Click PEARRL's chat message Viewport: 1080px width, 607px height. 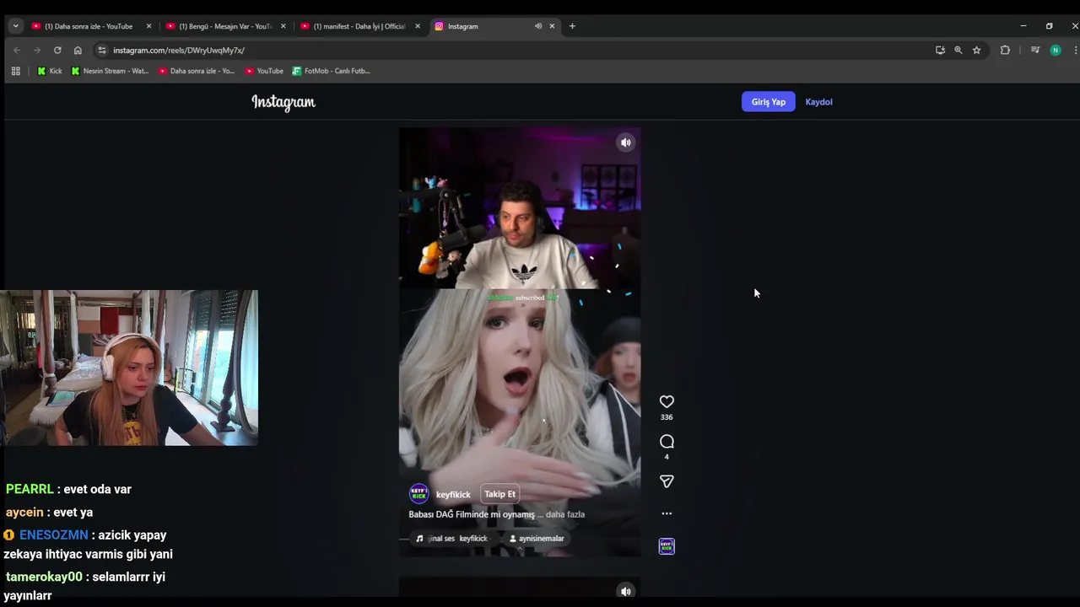68,489
